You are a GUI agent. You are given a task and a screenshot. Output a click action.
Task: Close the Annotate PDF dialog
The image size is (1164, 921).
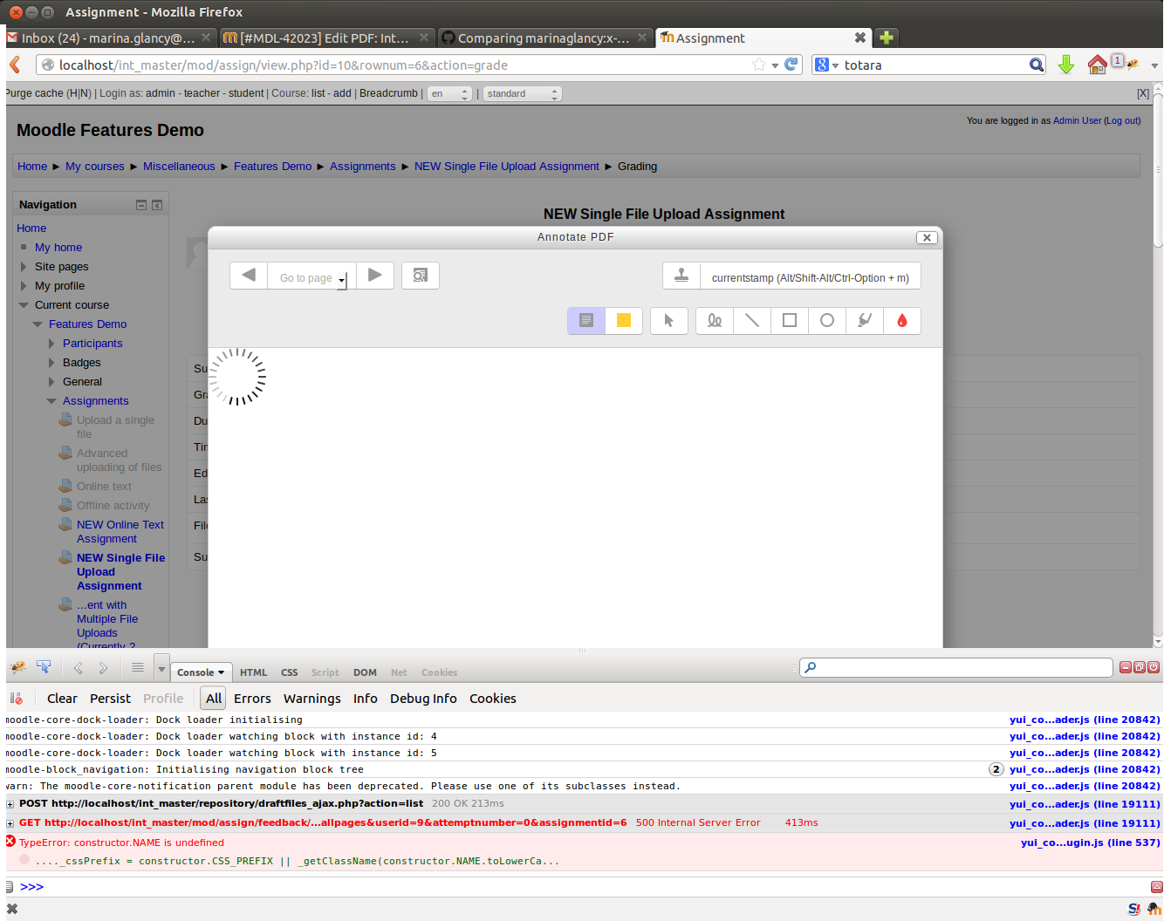(927, 237)
